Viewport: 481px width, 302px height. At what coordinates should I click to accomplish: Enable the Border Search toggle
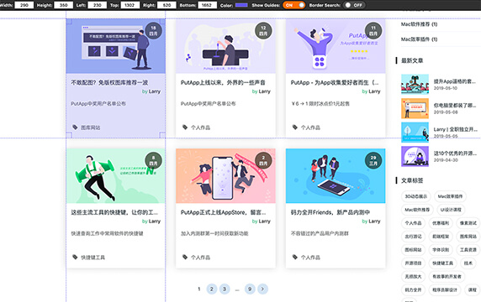coord(354,5)
